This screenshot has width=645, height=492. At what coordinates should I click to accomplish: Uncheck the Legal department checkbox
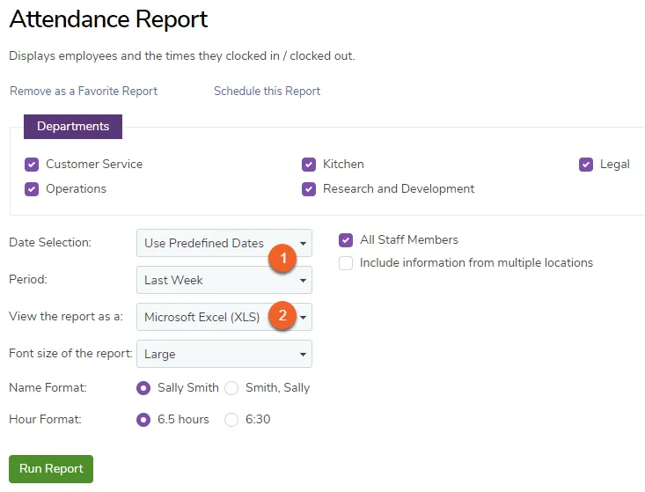pos(586,165)
